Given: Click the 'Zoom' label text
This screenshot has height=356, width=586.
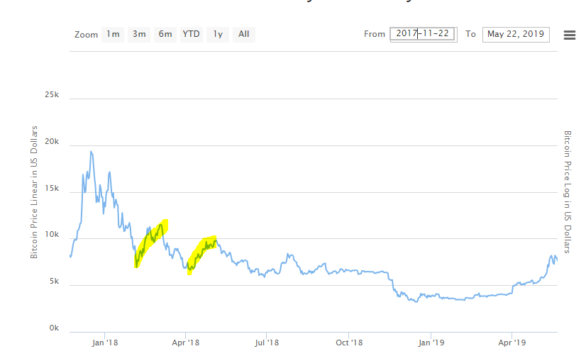Looking at the screenshot, I should point(86,35).
